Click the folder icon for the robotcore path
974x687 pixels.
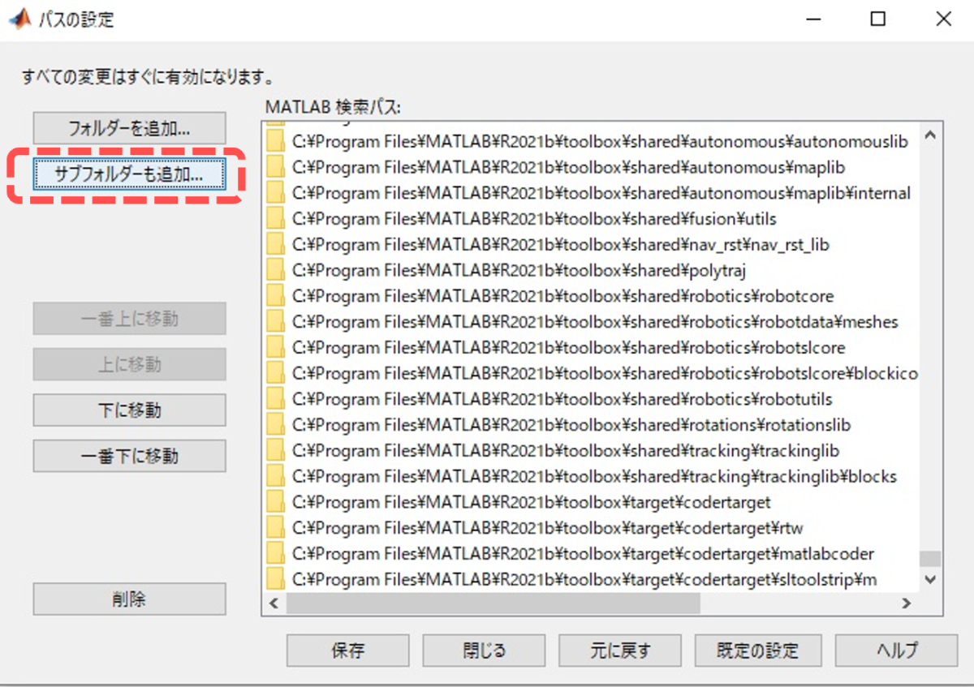[x=276, y=296]
